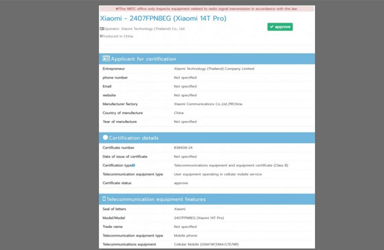Click the Seal of letters label
The width and height of the screenshot is (384, 250).
tap(114, 209)
